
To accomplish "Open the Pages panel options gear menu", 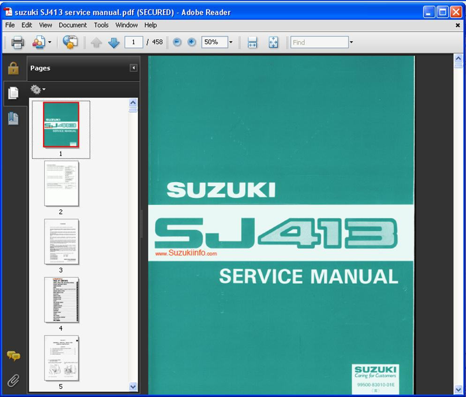I will pos(38,89).
